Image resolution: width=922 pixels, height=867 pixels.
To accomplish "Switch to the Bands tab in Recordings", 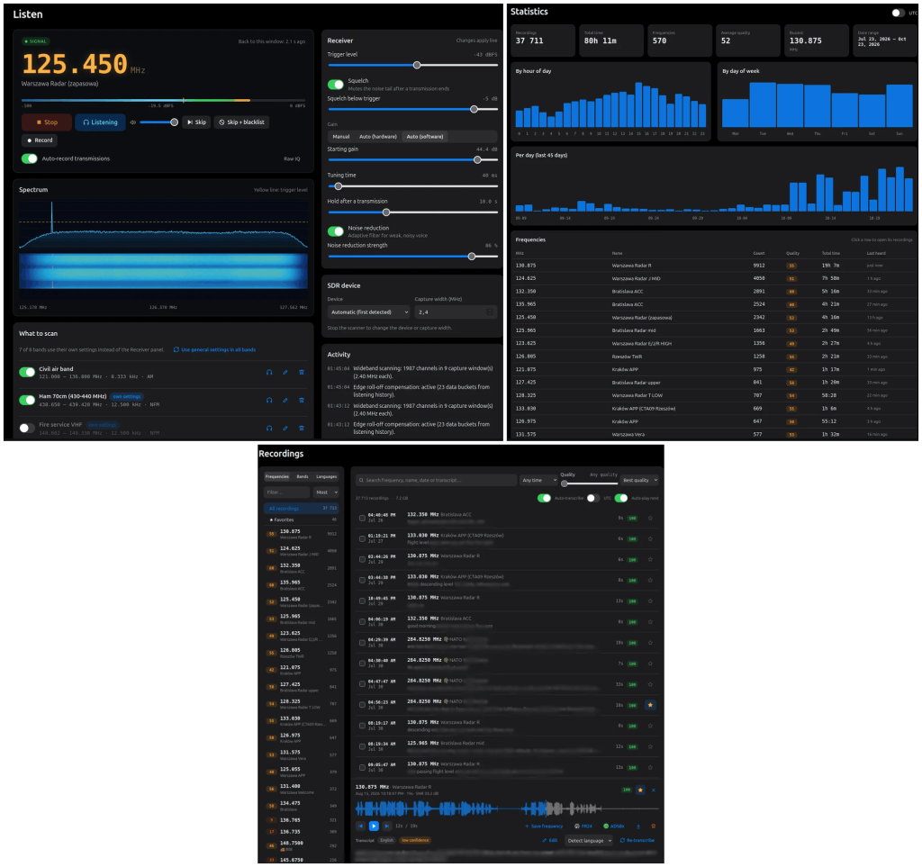I will (303, 476).
